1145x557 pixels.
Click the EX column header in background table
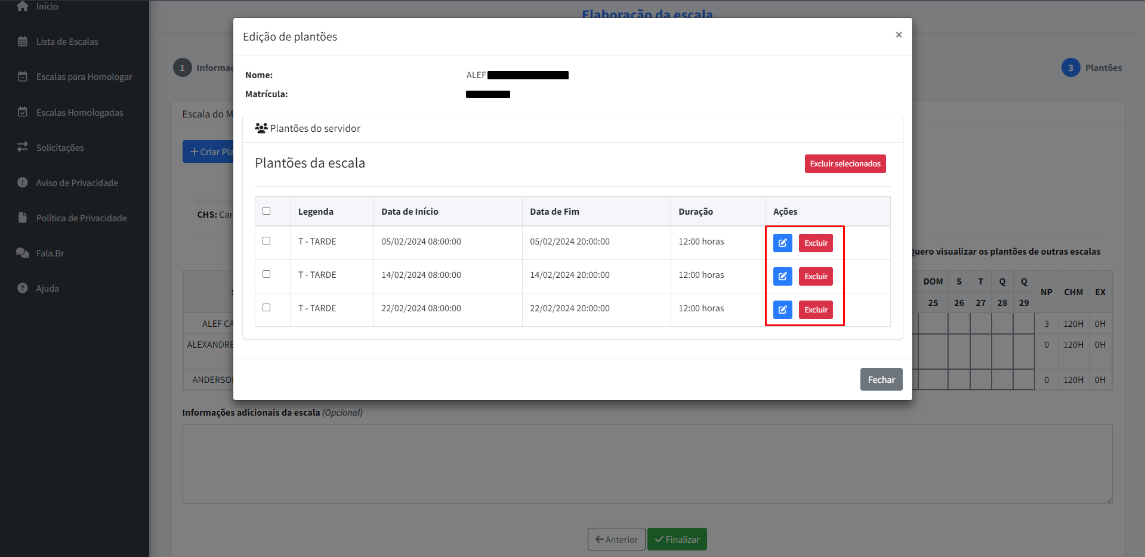pos(1100,292)
